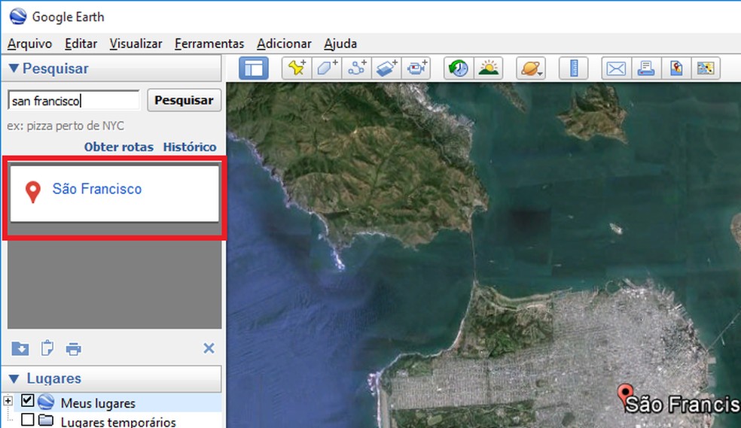
Task: Click the red placemark pin on the map
Action: point(625,394)
